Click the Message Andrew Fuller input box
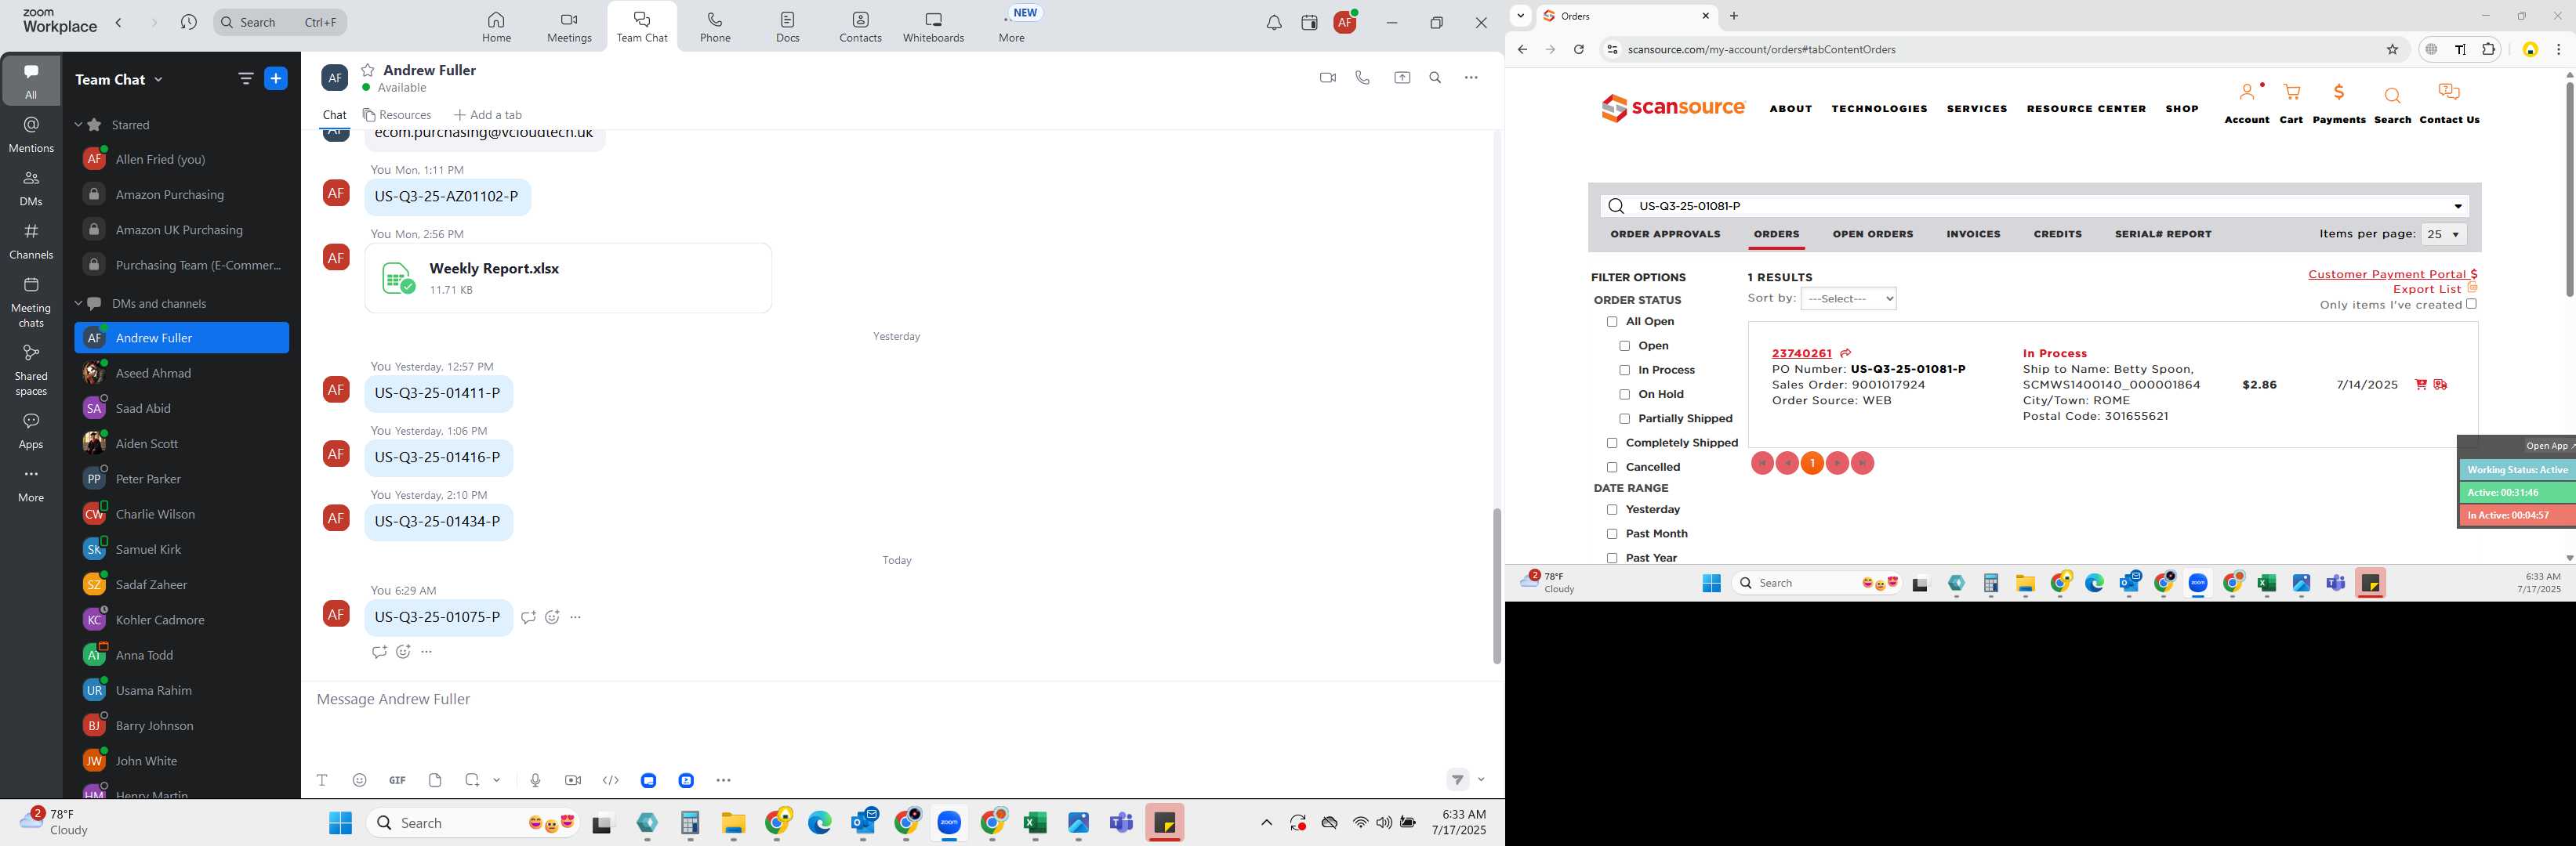 point(900,700)
